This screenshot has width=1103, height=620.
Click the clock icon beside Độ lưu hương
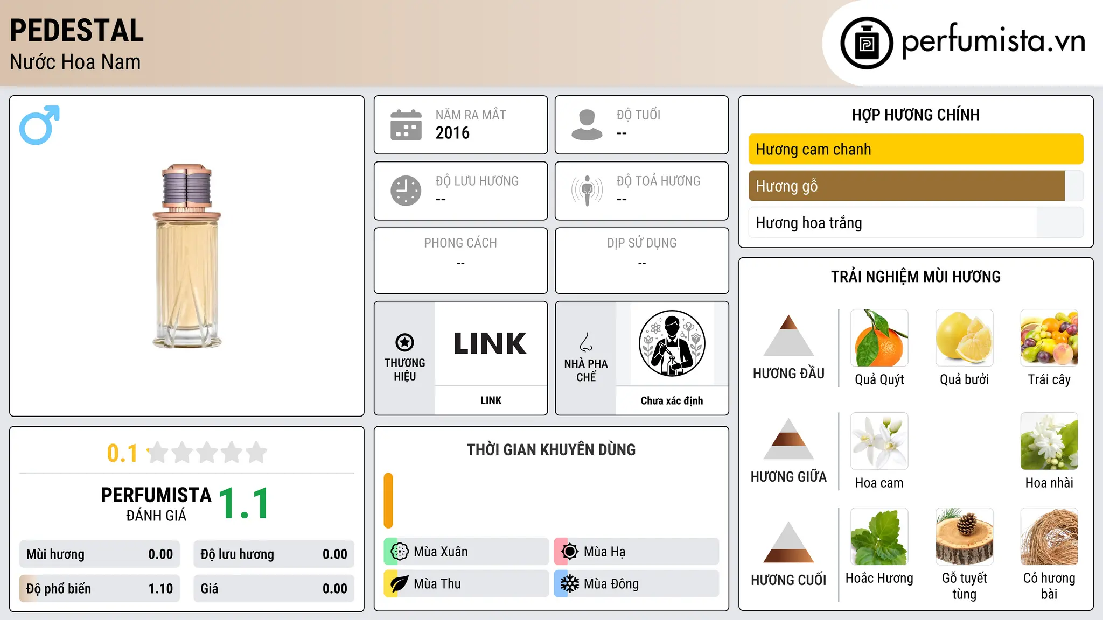click(x=406, y=191)
